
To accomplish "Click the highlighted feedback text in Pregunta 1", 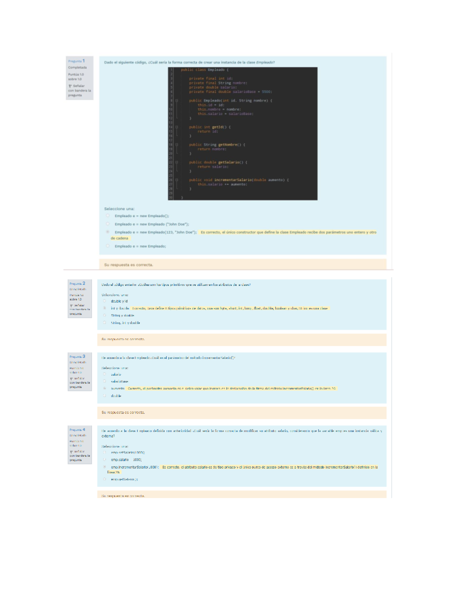I will [288, 232].
